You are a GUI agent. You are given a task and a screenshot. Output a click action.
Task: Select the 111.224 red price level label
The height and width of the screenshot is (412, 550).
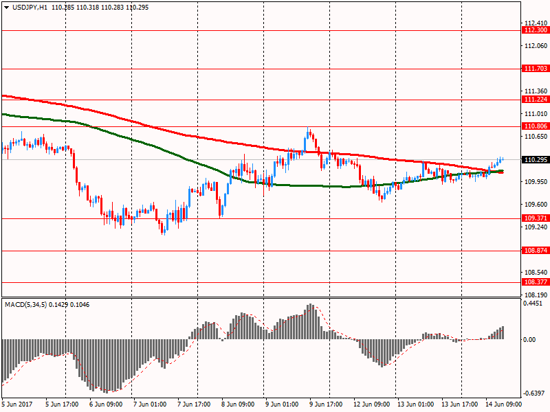pyautogui.click(x=536, y=100)
